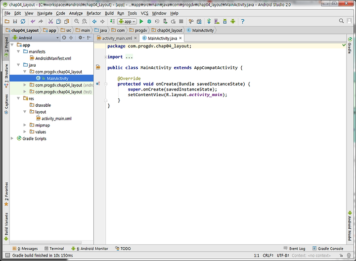Open SDK Manager icon
Screen dimensions: 356x261
[225, 21]
